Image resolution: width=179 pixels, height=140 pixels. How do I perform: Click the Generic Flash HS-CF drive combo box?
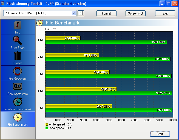(x=40, y=13)
